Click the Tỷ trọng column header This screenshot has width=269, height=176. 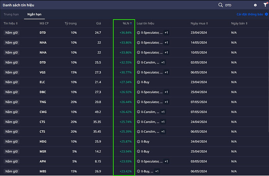point(71,23)
